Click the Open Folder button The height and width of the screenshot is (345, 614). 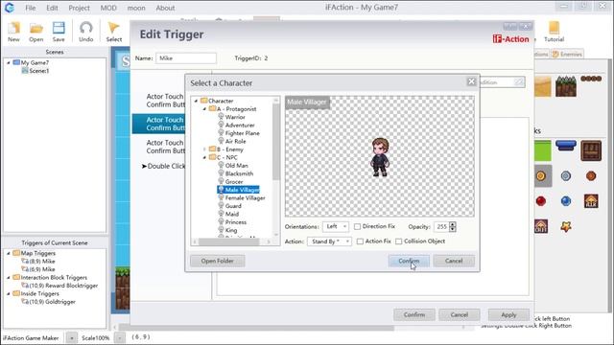point(218,261)
